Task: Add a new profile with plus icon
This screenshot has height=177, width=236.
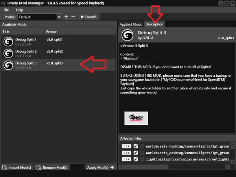Action: click(x=66, y=17)
